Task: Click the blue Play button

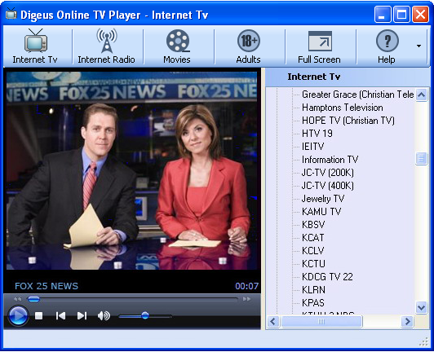Action: click(18, 315)
